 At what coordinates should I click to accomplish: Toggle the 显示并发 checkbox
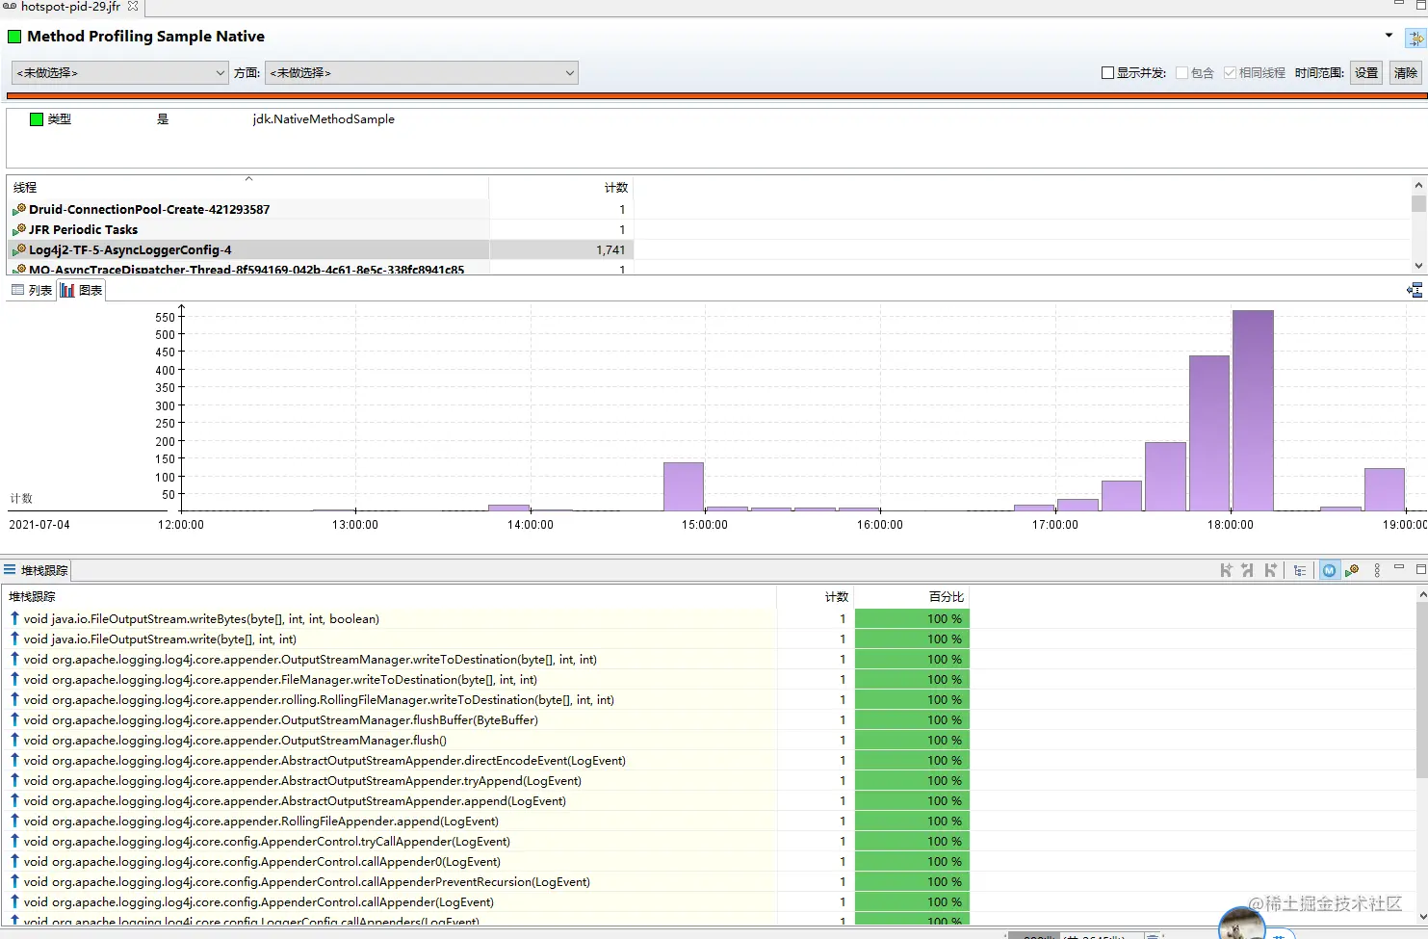click(1107, 72)
